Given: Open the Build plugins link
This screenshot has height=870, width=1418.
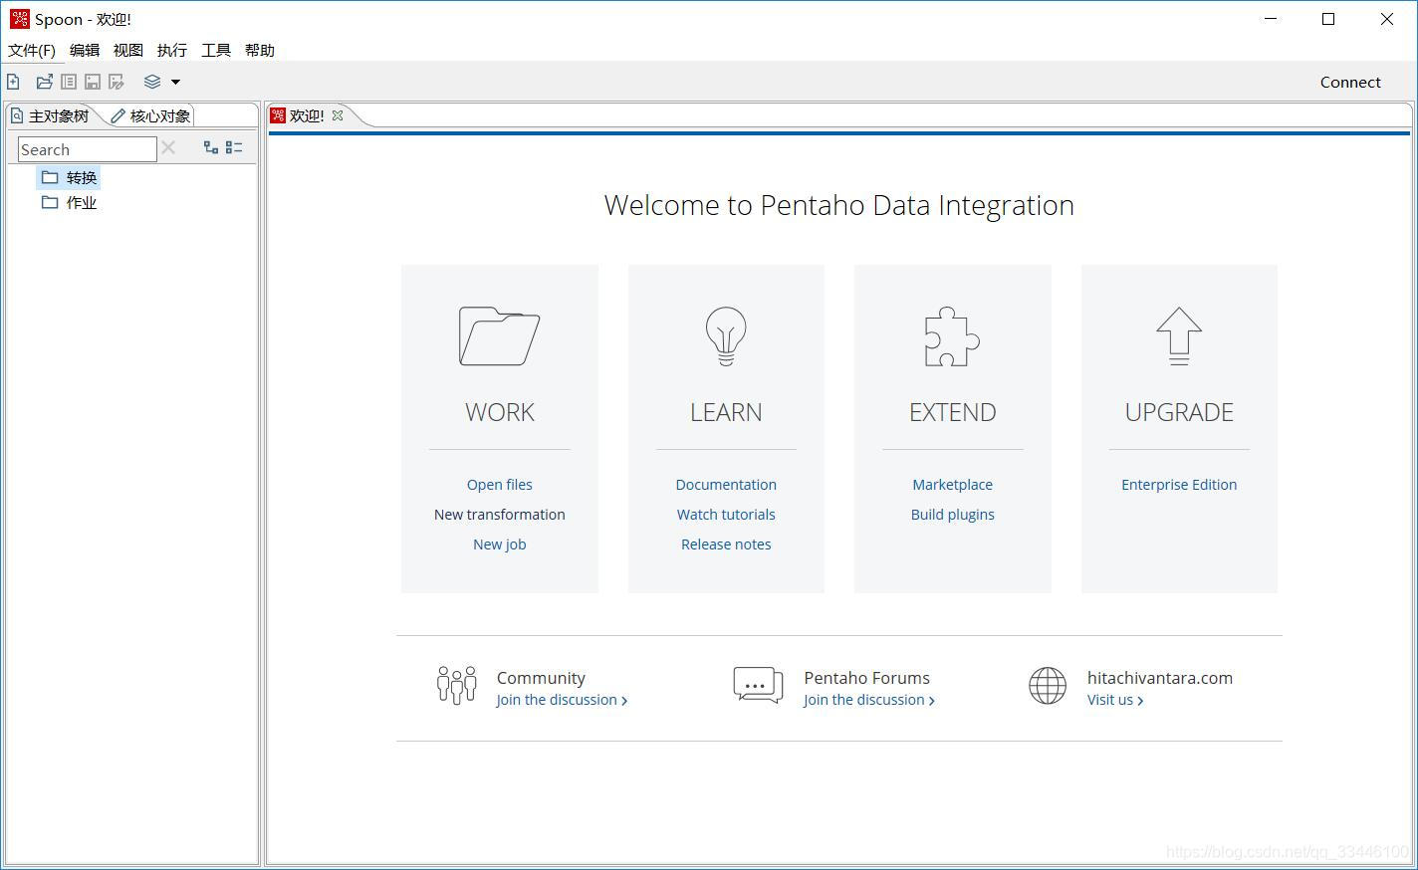Looking at the screenshot, I should pos(952,515).
